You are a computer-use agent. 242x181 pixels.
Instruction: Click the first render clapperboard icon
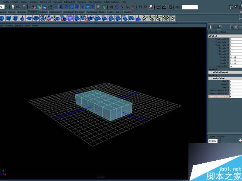pyautogui.click(x=158, y=7)
